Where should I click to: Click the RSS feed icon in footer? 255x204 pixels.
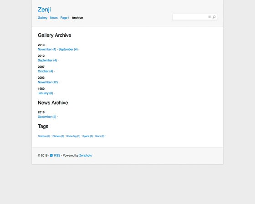coord(51,155)
